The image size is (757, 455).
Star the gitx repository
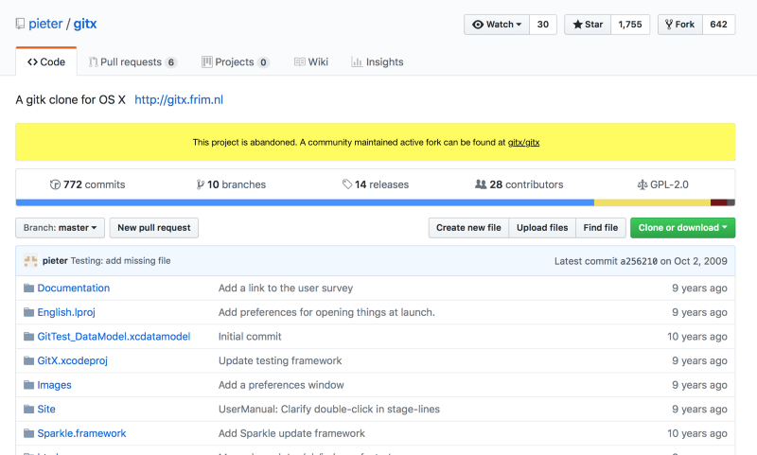(588, 25)
